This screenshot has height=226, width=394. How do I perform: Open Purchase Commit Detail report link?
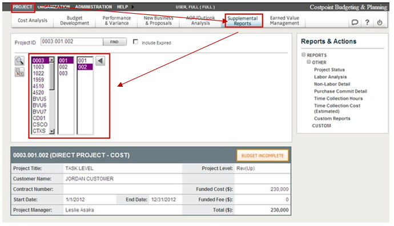pos(340,91)
